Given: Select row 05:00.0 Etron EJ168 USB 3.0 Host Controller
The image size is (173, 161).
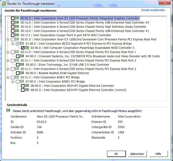Looking at the screenshot, I should [x=67, y=65].
